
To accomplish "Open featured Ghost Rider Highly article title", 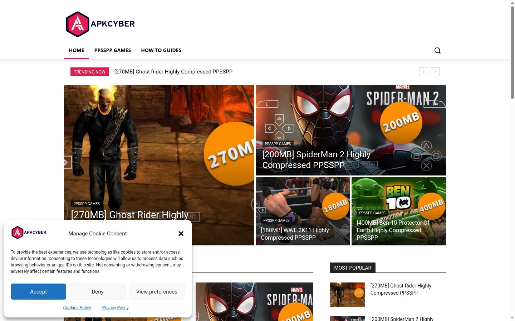I will click(x=130, y=215).
